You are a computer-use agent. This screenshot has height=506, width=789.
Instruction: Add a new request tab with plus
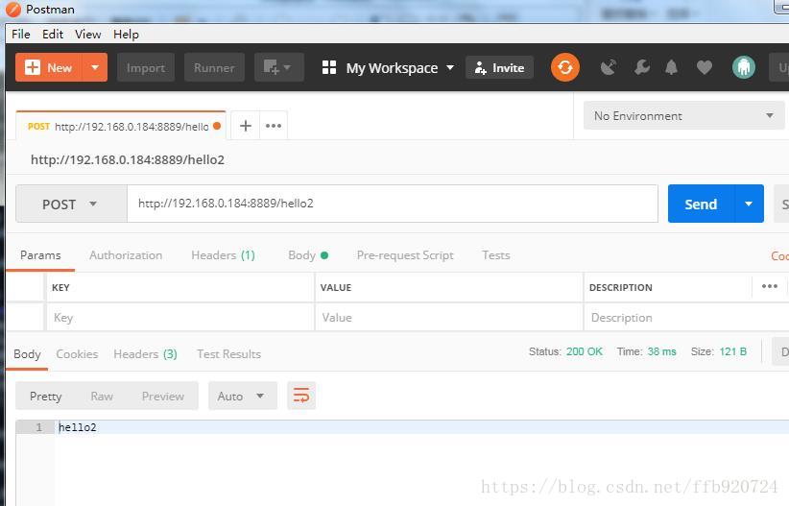[246, 126]
